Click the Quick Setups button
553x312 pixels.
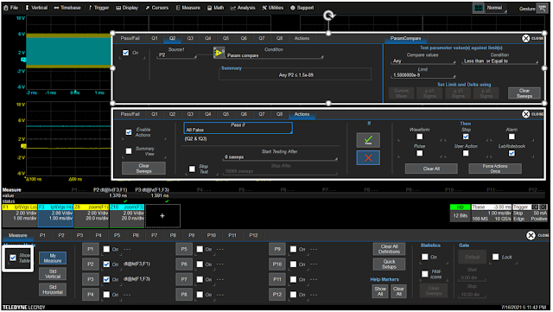389,264
